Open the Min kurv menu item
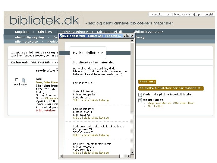 (x=45, y=32)
